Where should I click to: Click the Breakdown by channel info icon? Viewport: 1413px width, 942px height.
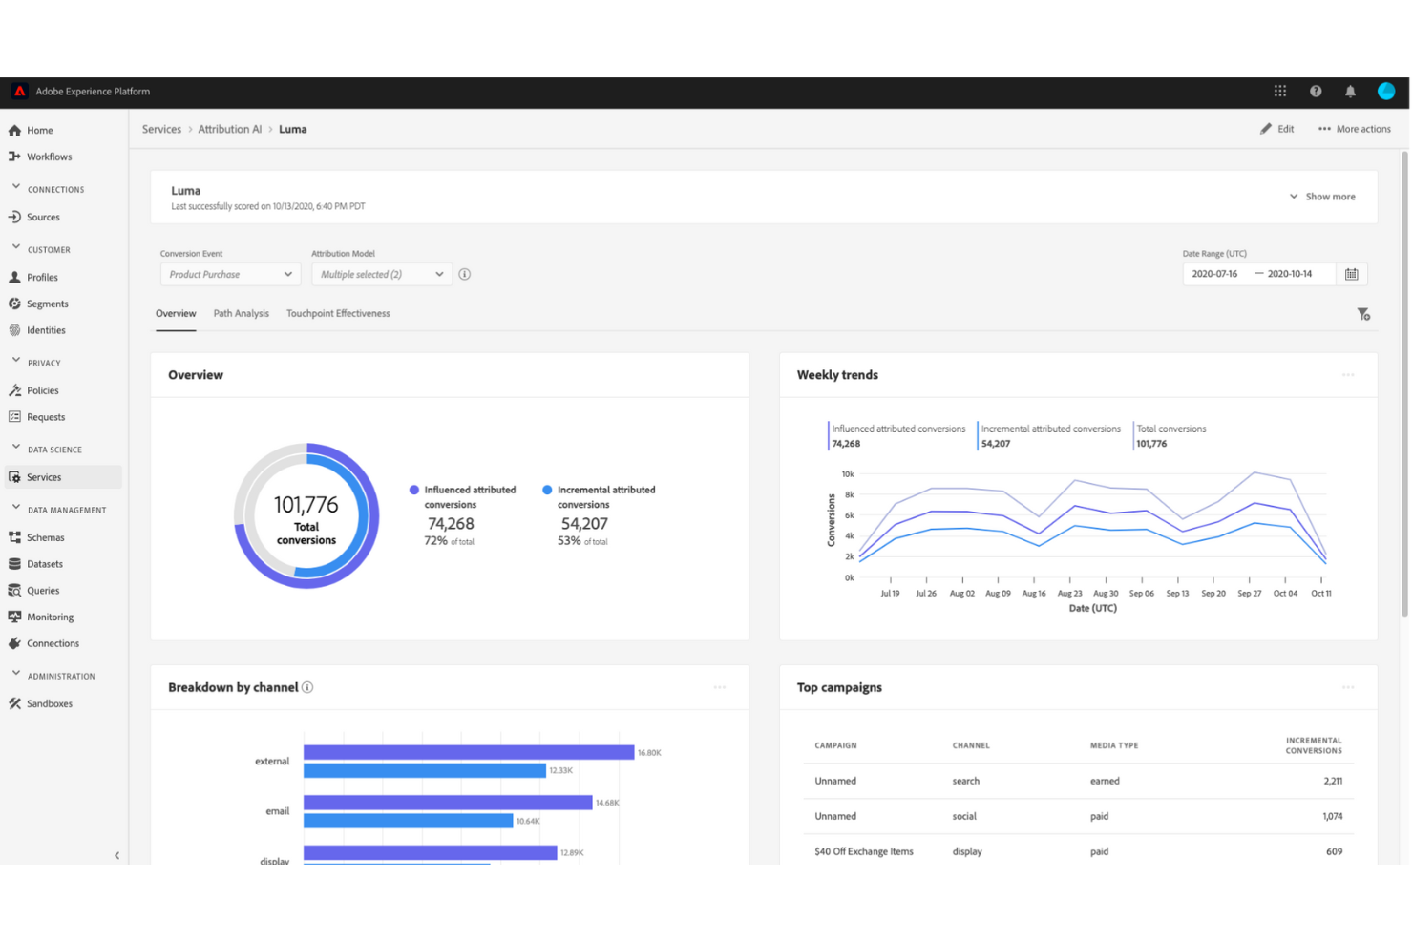pyautogui.click(x=307, y=687)
